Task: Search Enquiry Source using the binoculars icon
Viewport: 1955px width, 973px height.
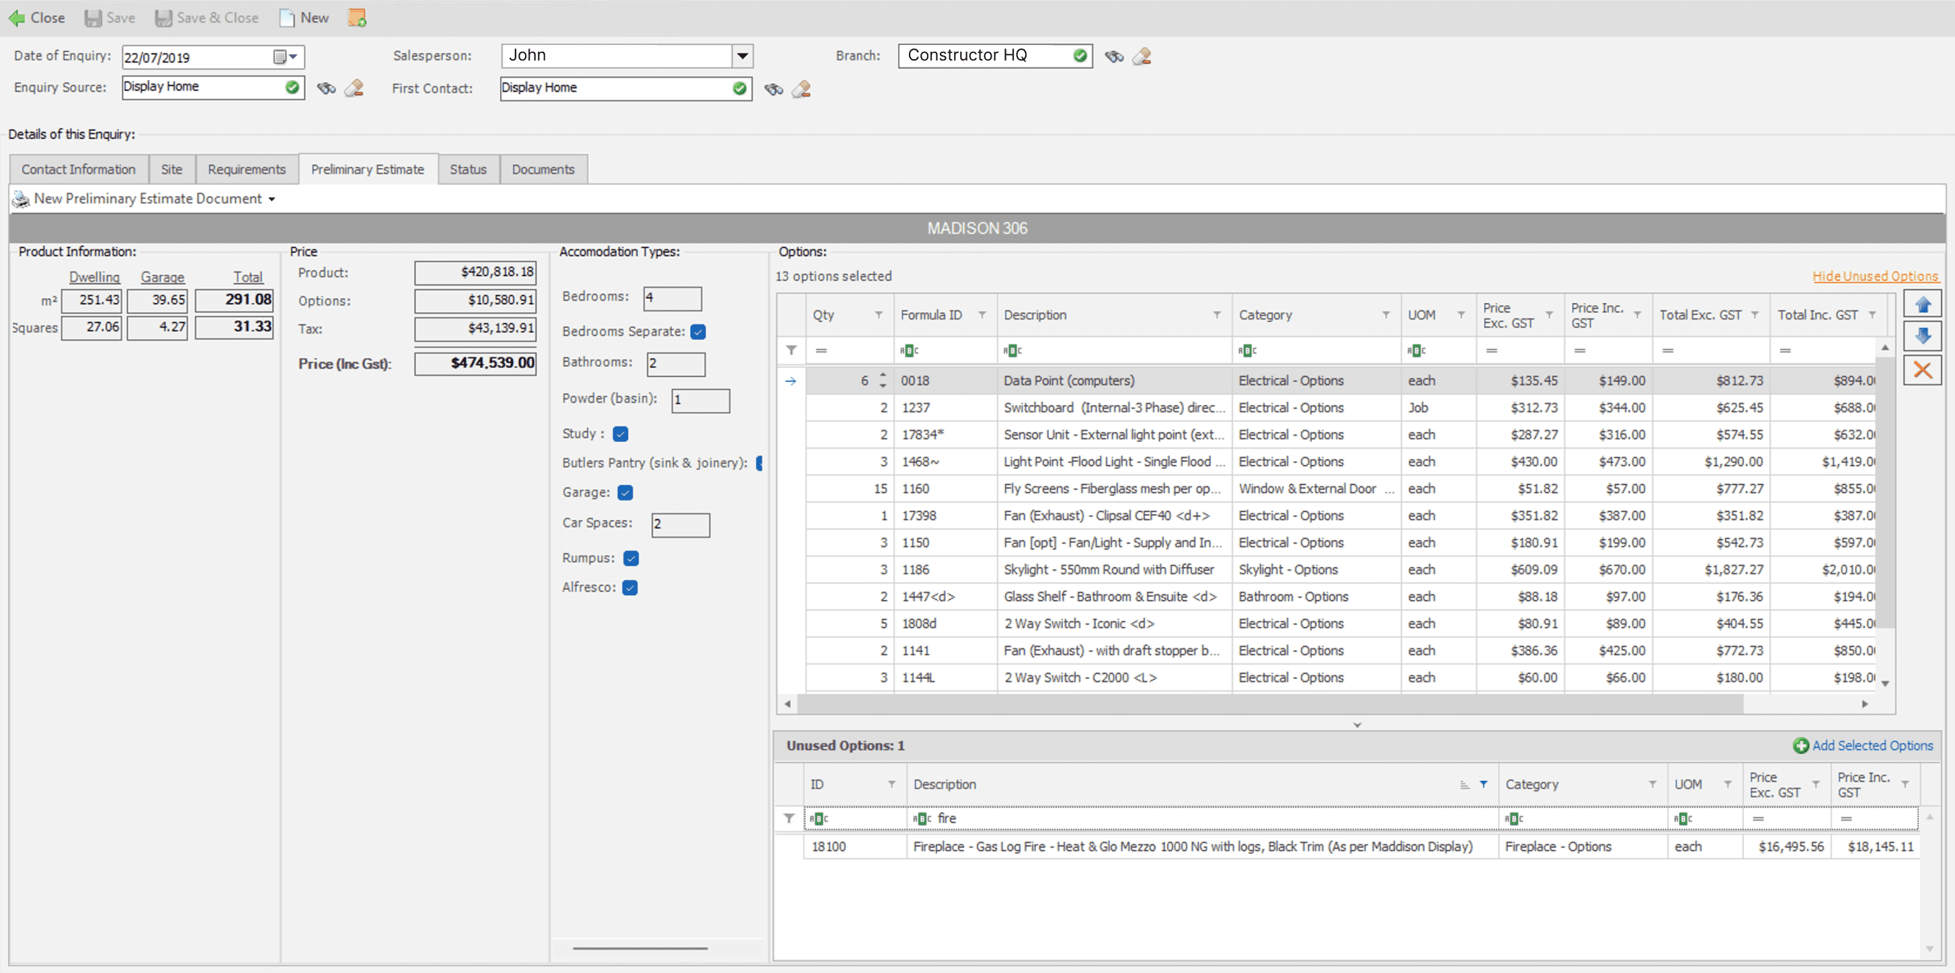Action: 326,88
